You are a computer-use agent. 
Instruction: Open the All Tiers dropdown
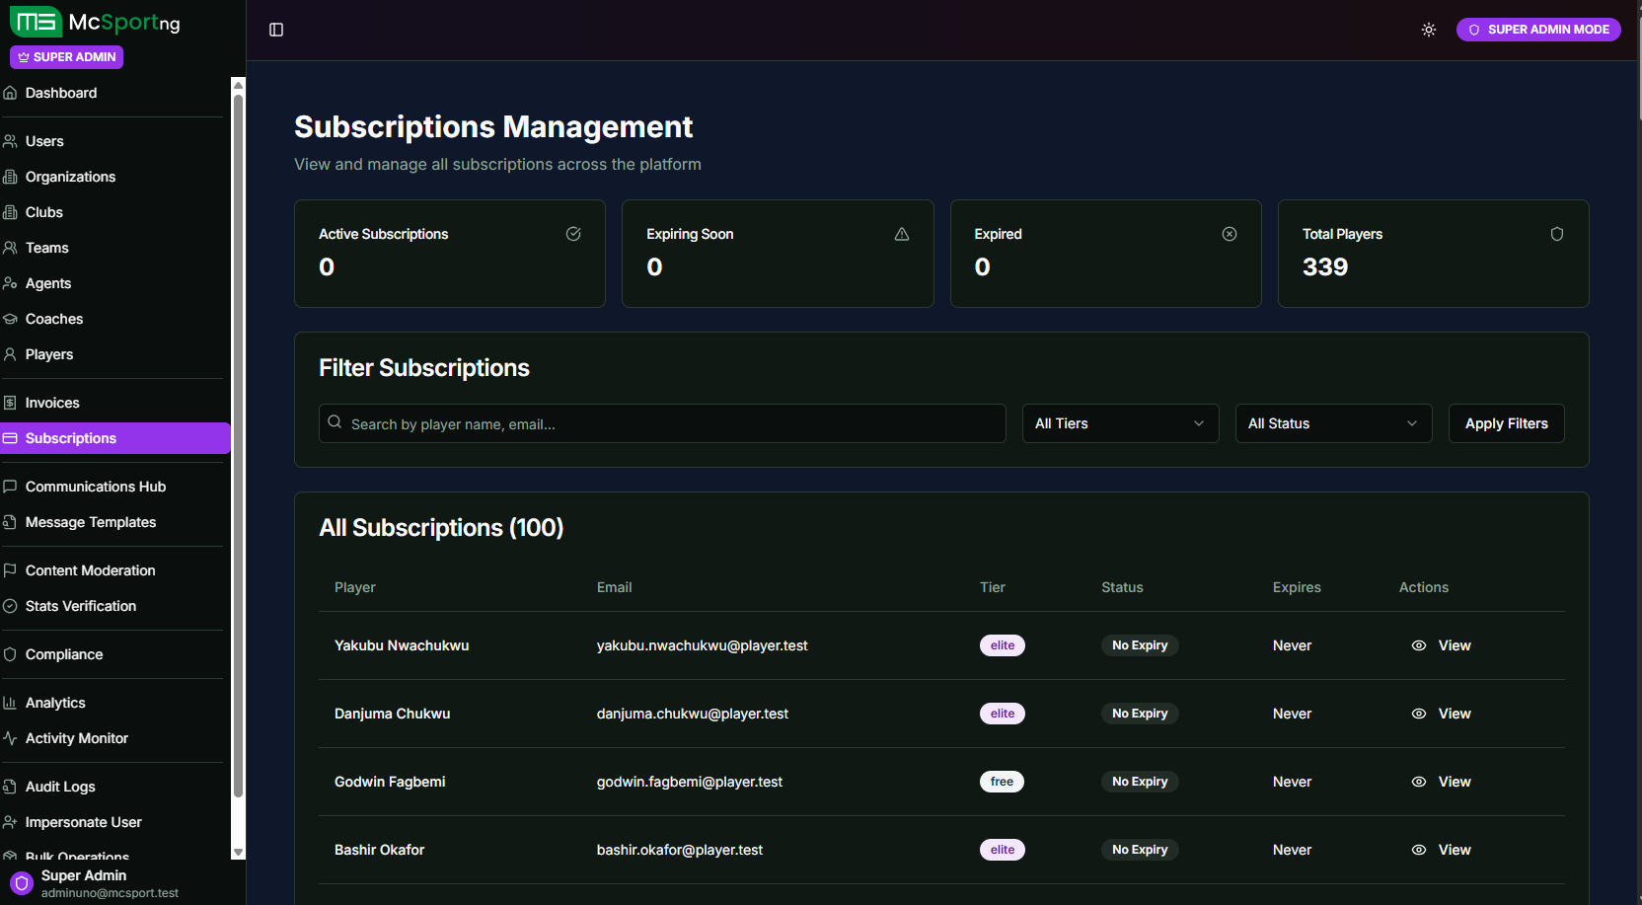pos(1120,423)
